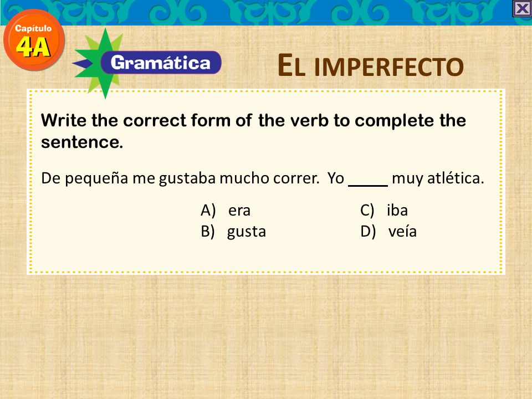
Task: Click the bold instruction text about verbs
Action: (253, 131)
